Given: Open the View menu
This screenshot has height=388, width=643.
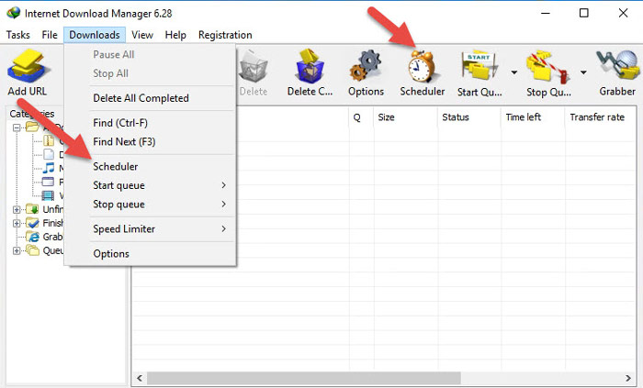Looking at the screenshot, I should [142, 35].
